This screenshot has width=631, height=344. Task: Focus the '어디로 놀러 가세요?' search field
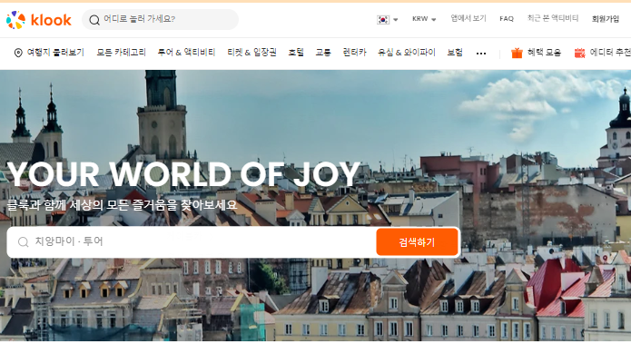pos(160,19)
